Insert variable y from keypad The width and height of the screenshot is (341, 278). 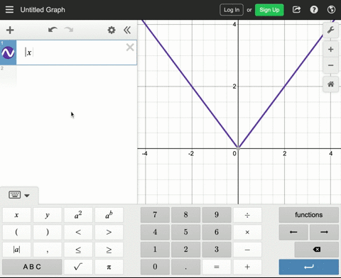pos(48,215)
